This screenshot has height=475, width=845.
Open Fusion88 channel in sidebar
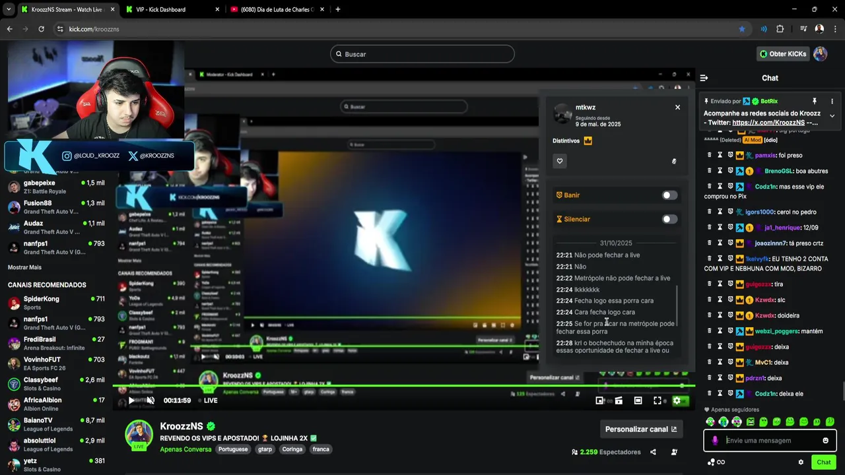56,207
